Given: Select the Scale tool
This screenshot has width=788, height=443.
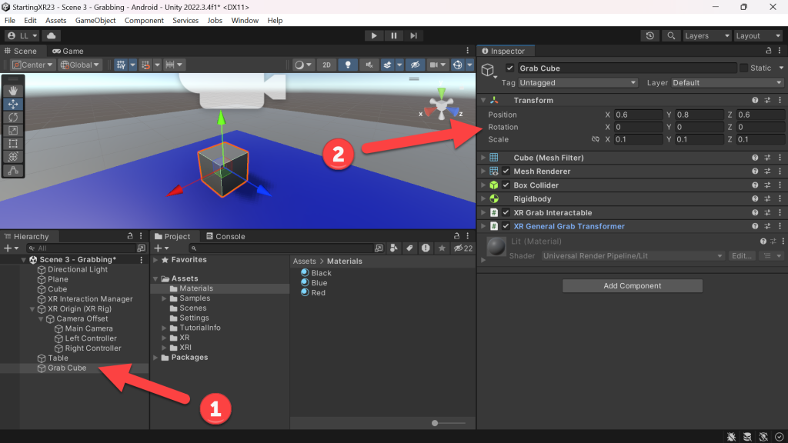Looking at the screenshot, I should click(x=13, y=130).
